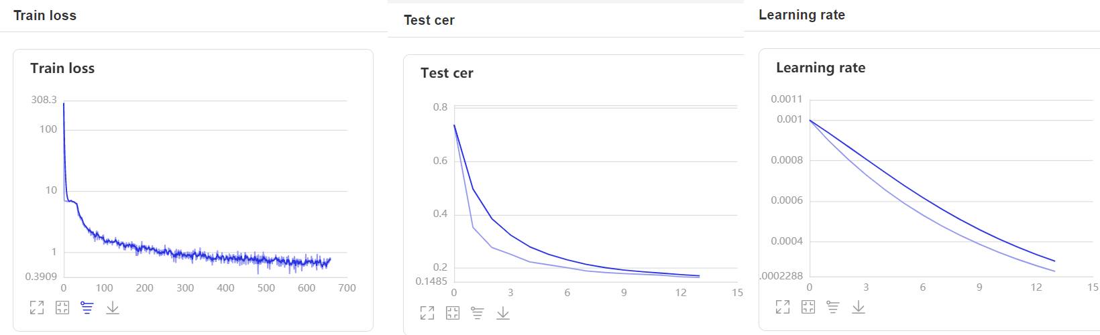Toggle log Y-axis on Train loss chart
This screenshot has width=1100, height=335.
87,308
